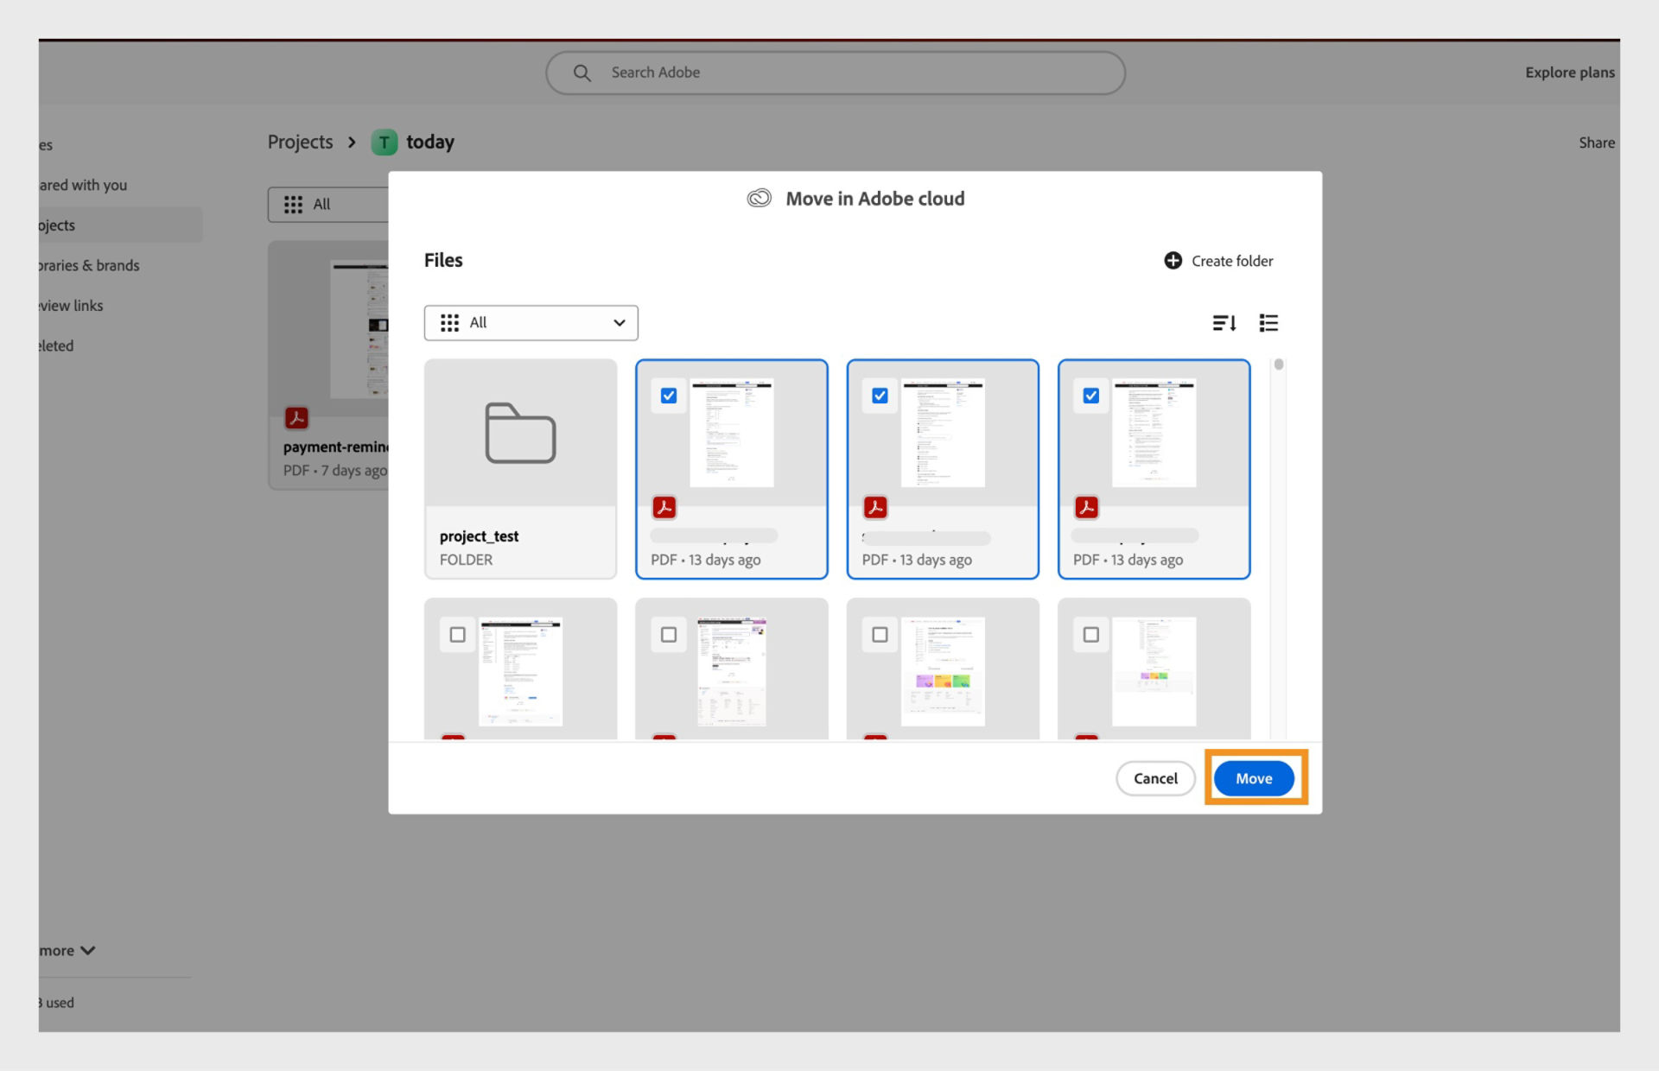Screen dimensions: 1659x1071
Task: Go to Review links in the sidebar
Action: tap(70, 305)
